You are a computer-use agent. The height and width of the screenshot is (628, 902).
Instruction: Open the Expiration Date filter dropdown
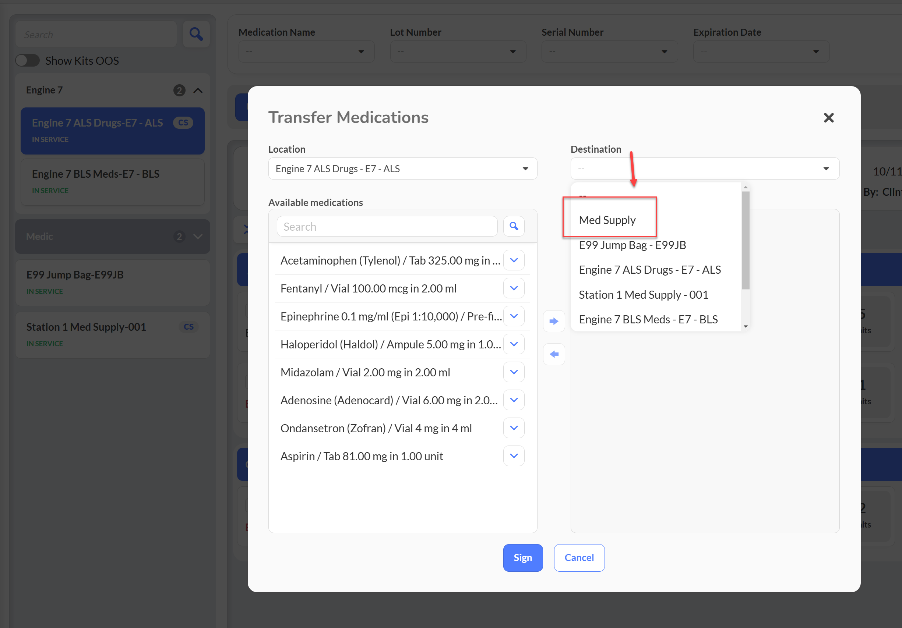(761, 52)
